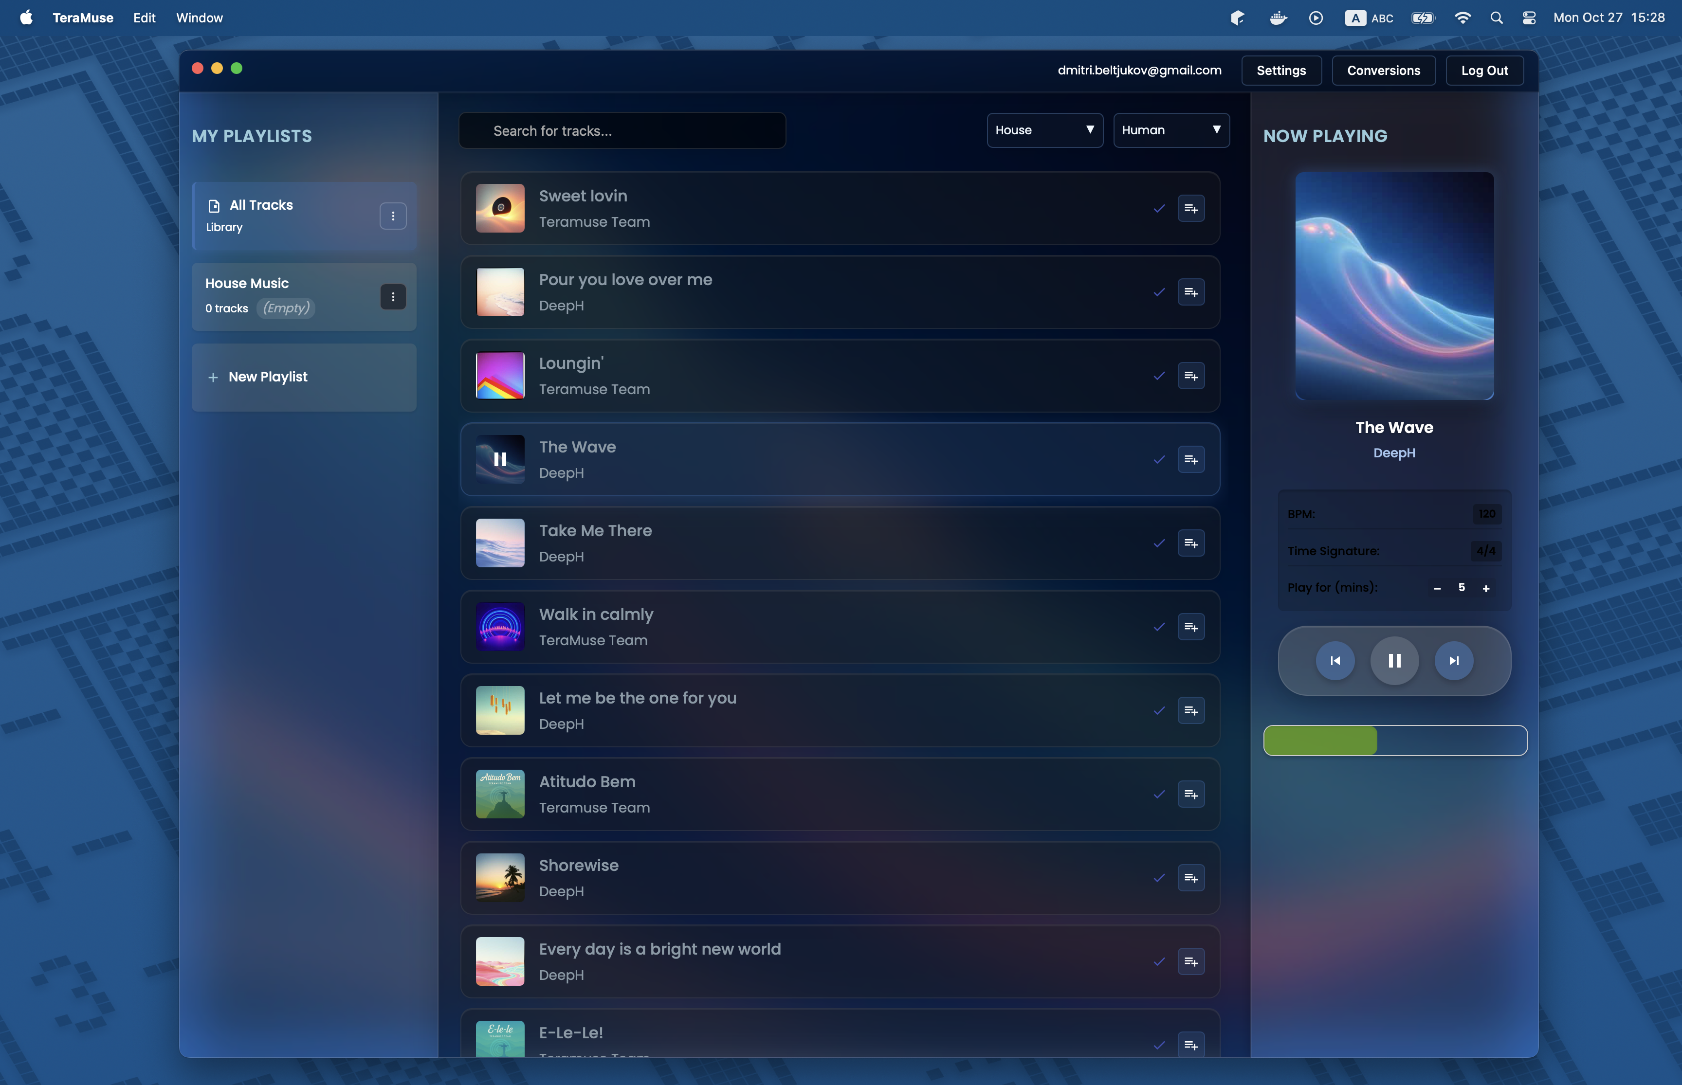Open Spotlight search in the menu bar
The height and width of the screenshot is (1085, 1682).
(1497, 18)
